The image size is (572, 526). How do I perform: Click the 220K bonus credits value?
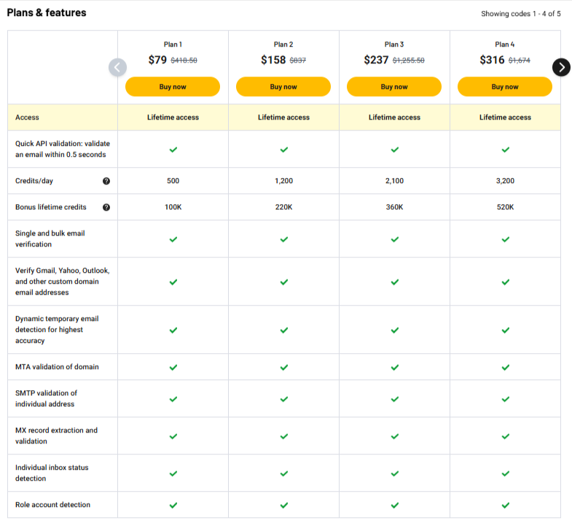(283, 207)
